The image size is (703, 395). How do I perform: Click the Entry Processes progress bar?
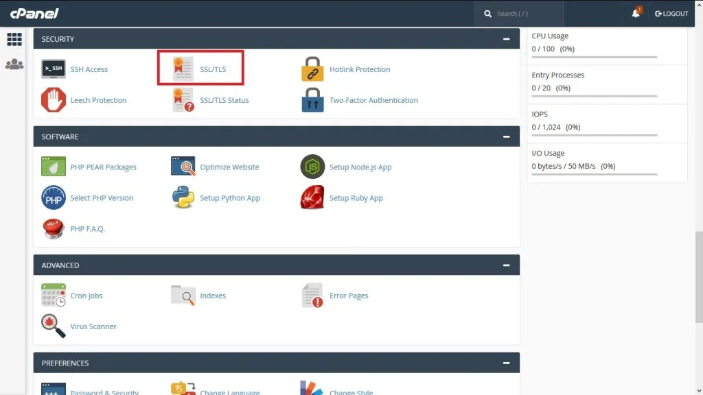(594, 96)
